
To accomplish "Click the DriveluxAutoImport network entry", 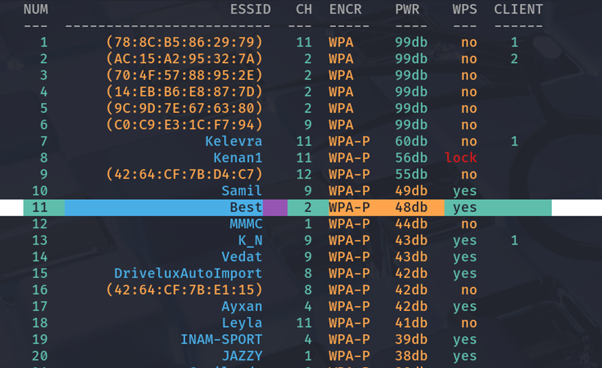I will click(x=188, y=273).
